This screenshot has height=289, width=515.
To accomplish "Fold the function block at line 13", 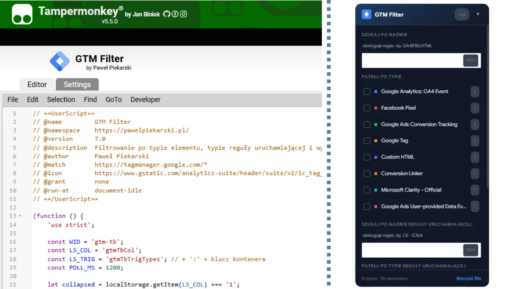I will (20, 216).
